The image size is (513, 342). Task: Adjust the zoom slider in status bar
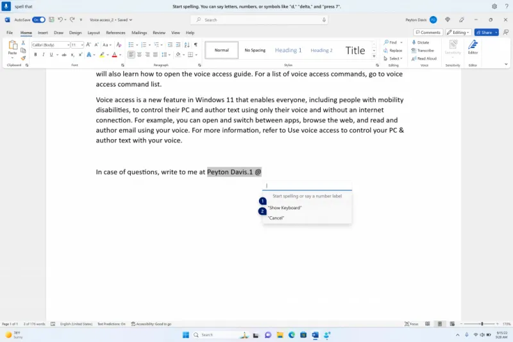point(482,324)
